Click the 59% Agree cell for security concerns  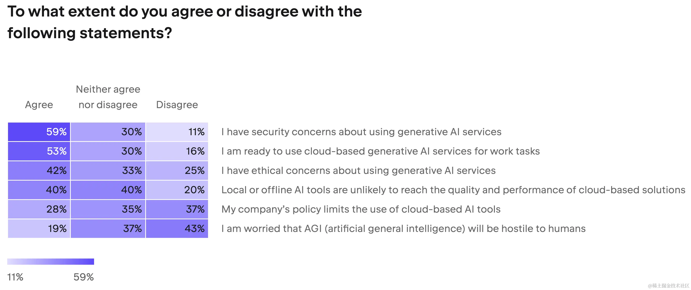tap(39, 132)
